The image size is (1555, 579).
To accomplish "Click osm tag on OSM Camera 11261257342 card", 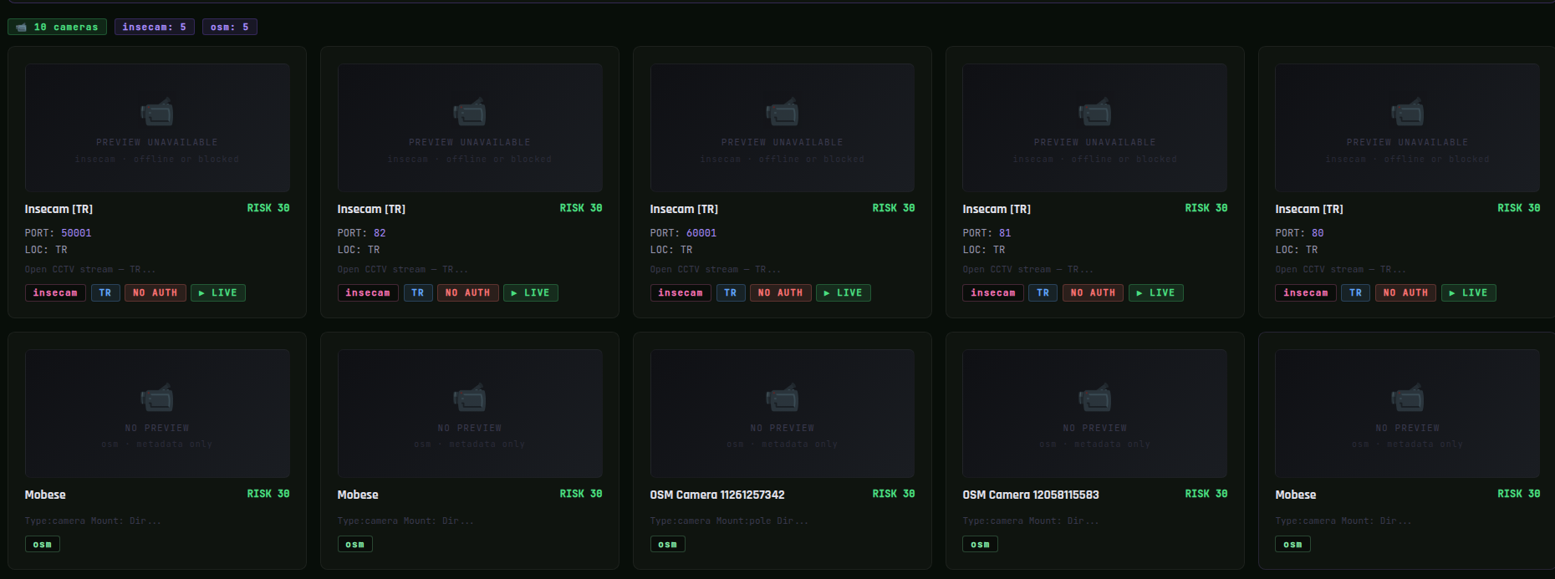I will click(x=668, y=544).
